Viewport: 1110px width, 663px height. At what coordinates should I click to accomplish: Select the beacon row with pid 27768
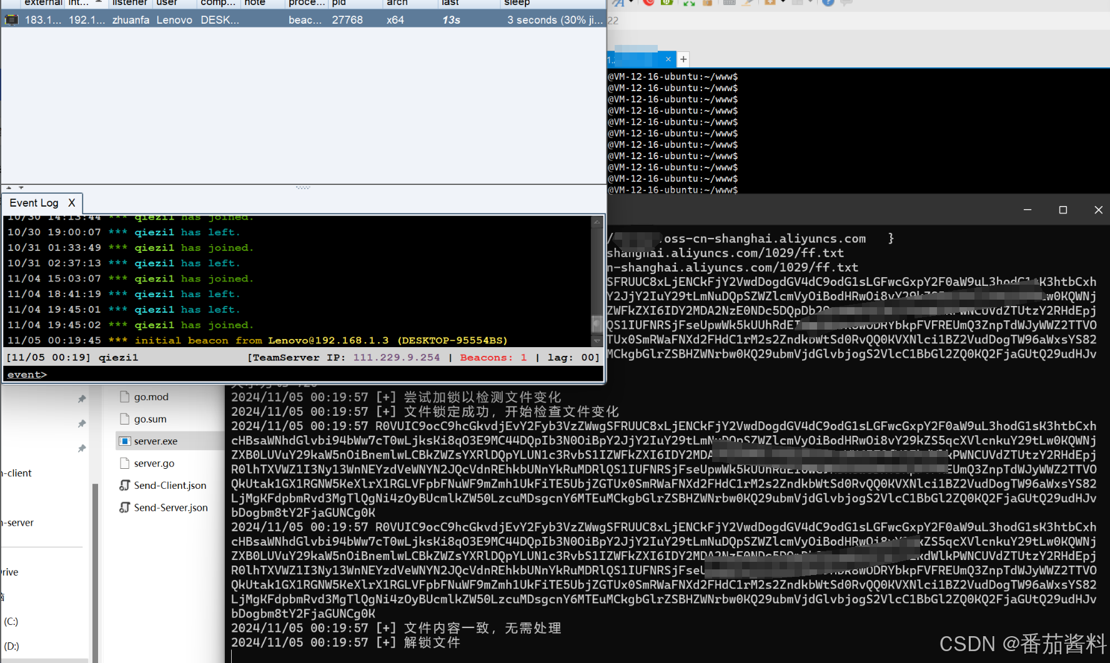pos(303,19)
